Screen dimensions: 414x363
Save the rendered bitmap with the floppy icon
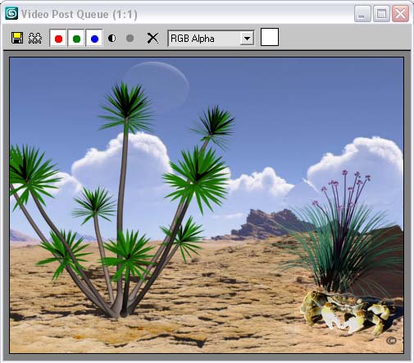coord(17,38)
